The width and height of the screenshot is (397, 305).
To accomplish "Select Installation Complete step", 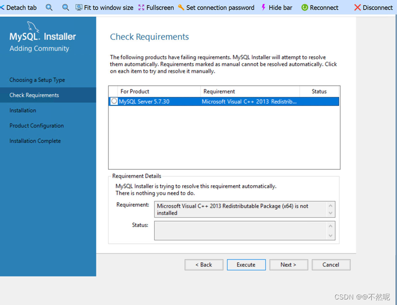I will (35, 141).
